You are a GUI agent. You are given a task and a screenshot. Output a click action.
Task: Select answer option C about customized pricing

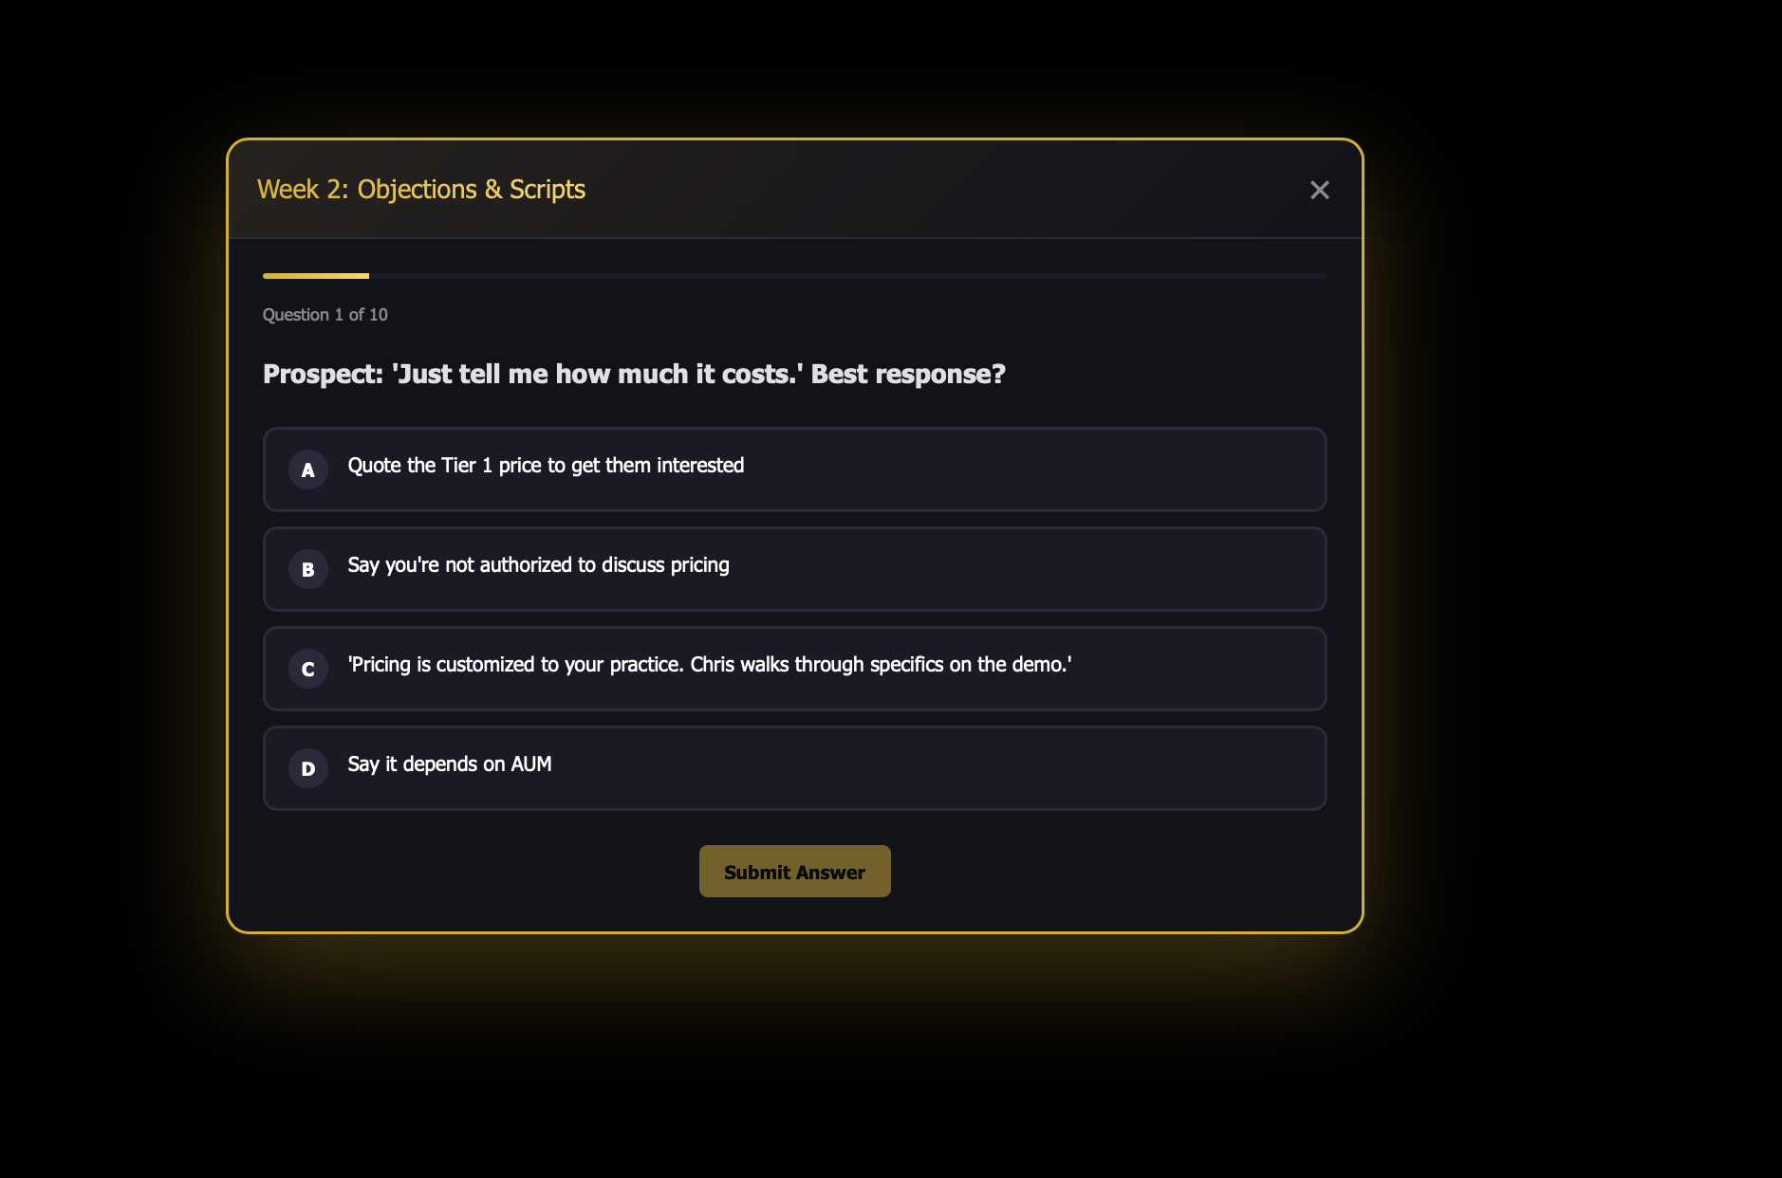pos(794,669)
